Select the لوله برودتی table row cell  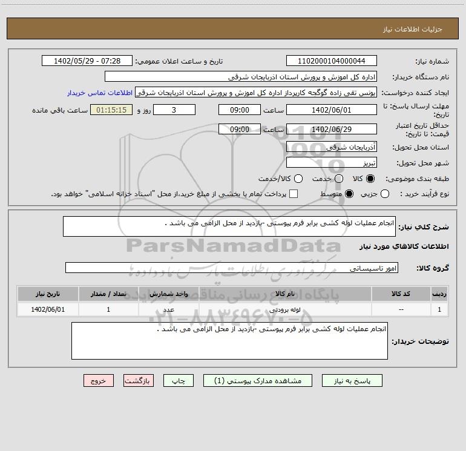click(x=285, y=310)
